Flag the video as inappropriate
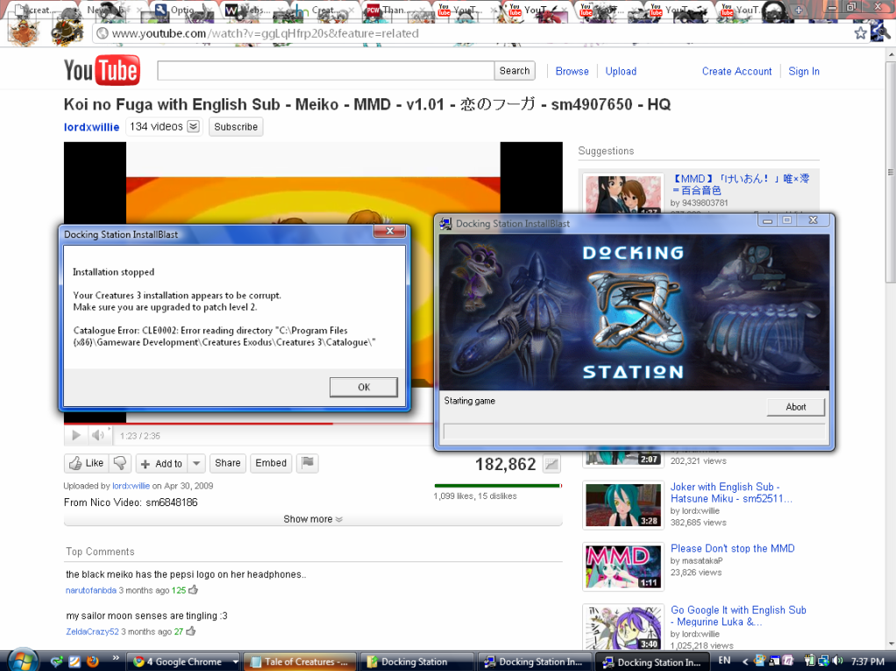896x671 pixels. point(307,463)
